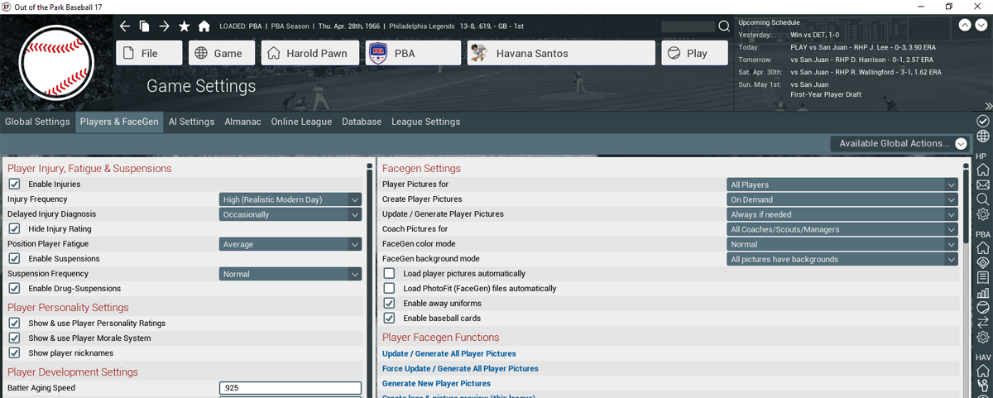Open the PBA transactions swap arrows icon
This screenshot has height=398, width=993.
(x=983, y=323)
